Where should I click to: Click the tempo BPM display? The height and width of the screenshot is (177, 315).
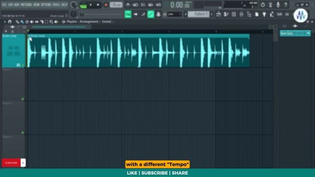pos(116,5)
